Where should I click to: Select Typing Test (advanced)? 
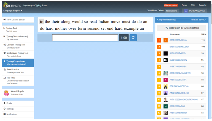click(x=18, y=38)
